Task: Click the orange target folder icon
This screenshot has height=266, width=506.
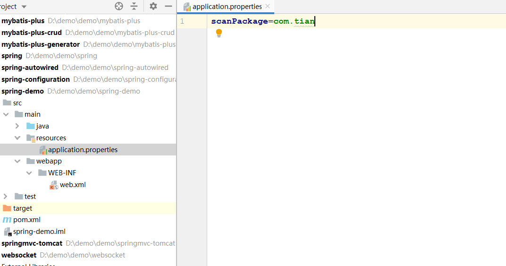Action: (x=7, y=208)
